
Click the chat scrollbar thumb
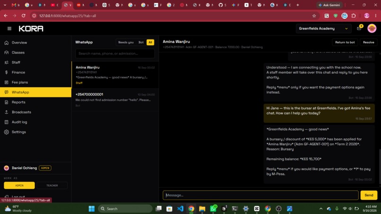[x=380, y=166]
